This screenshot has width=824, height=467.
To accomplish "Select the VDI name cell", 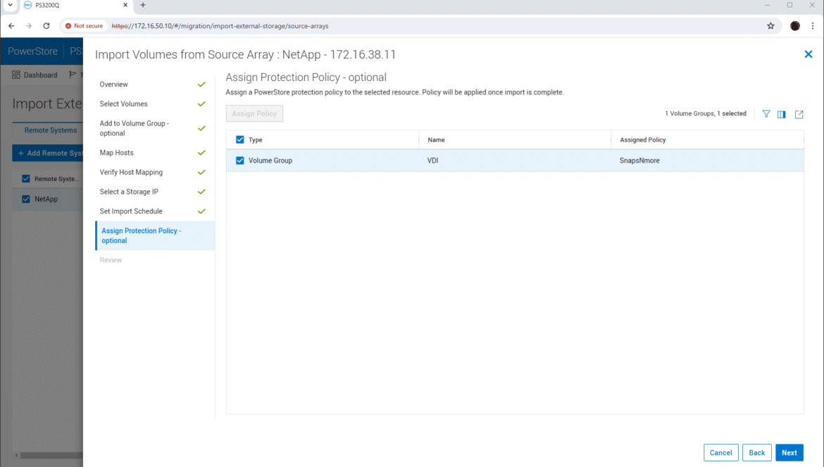I will click(432, 161).
